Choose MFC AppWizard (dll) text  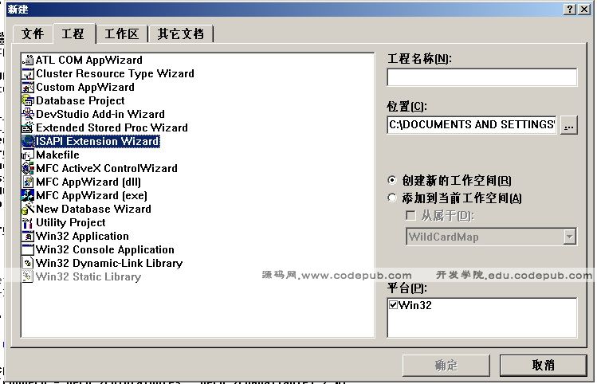88,182
